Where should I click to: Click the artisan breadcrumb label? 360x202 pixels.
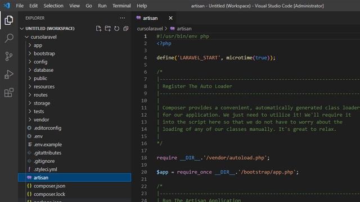tap(184, 29)
